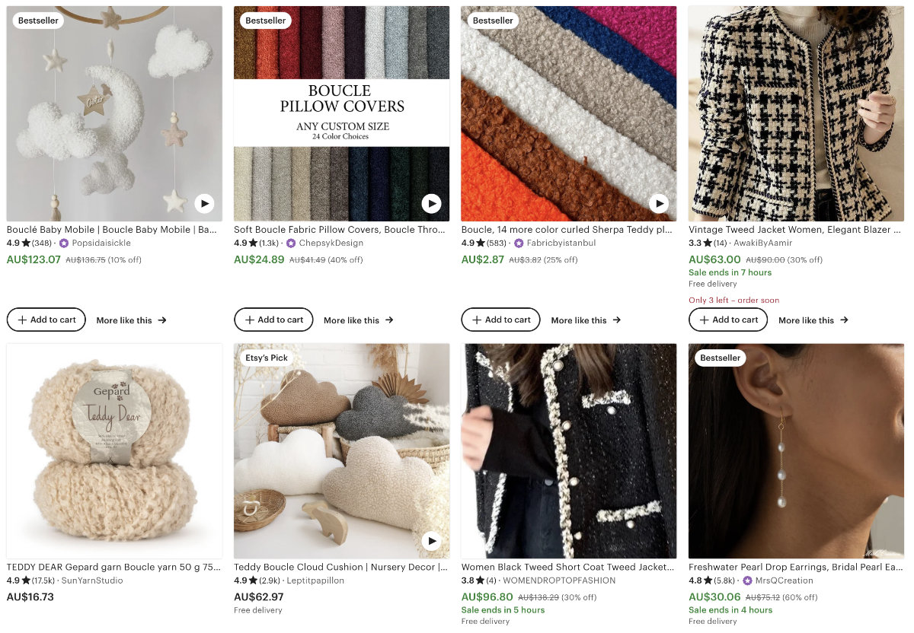Play the Bouclé Baby Mobile listing video
The height and width of the screenshot is (633, 914).
pyautogui.click(x=204, y=203)
